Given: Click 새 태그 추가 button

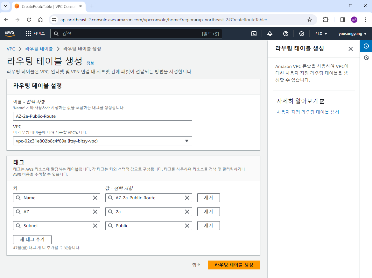Looking at the screenshot, I should point(32,239).
